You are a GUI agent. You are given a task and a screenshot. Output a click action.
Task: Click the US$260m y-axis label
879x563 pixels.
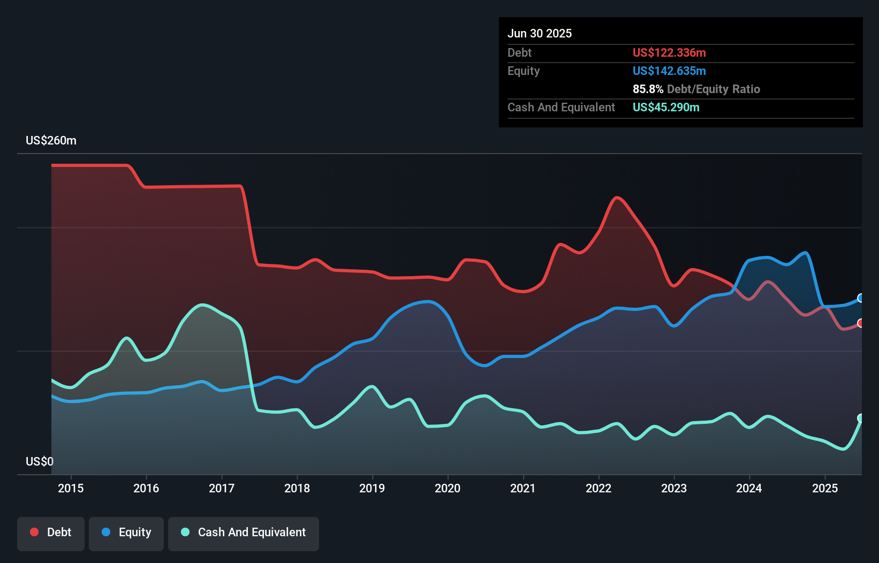(x=51, y=141)
